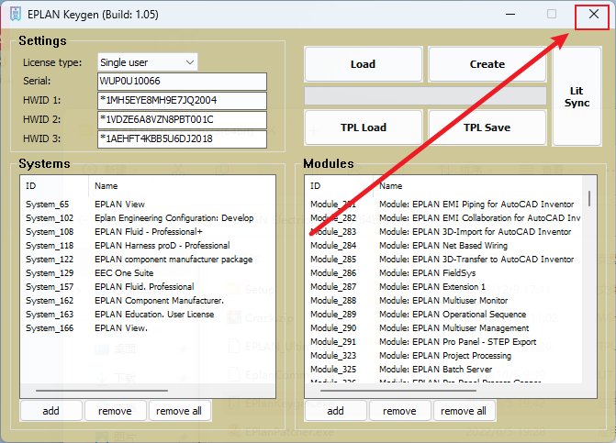This screenshot has width=616, height=443.
Task: Select Module_284 Net Based Wiring row
Action: pyautogui.click(x=444, y=245)
